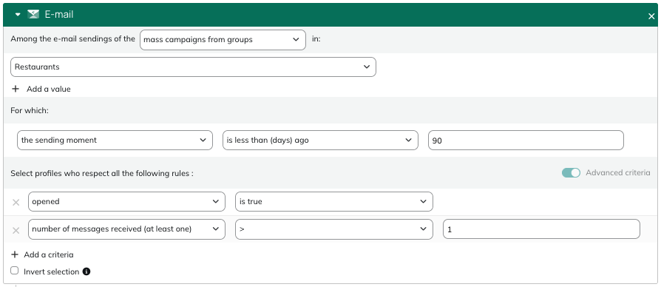Click the Add a value link
Screen dimensions: 661x287
point(49,89)
